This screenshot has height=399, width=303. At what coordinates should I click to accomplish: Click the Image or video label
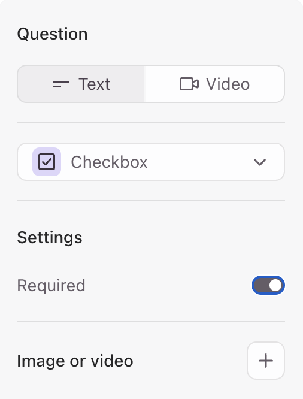75,361
